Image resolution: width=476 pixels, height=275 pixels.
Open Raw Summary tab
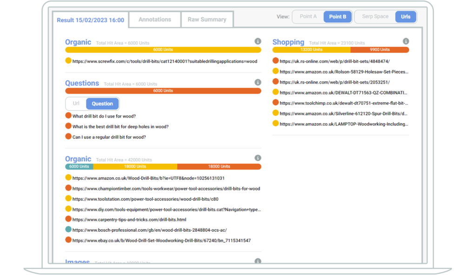coord(207,20)
